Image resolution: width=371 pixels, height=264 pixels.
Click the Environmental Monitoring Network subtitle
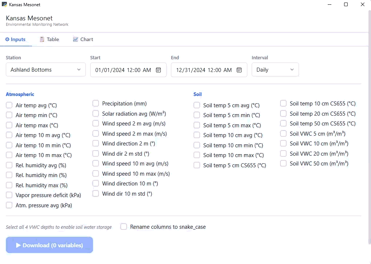[37, 24]
